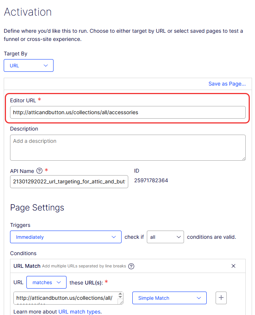The image size is (255, 315).
Task: Click the Save as Page... link
Action: 227,84
